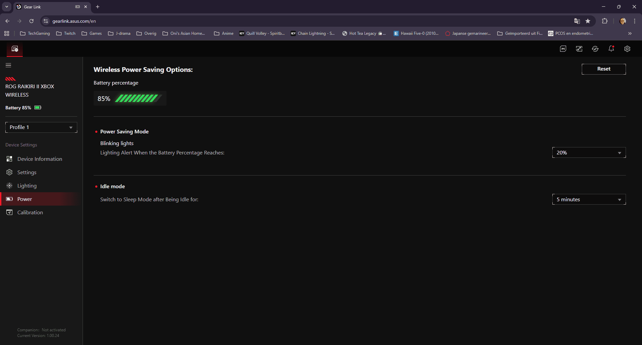Image resolution: width=642 pixels, height=345 pixels.
Task: Open the 20% battery alert dropdown
Action: click(x=589, y=153)
